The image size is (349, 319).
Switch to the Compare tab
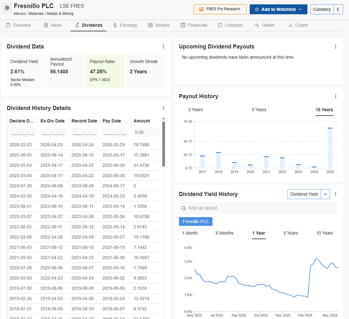230,25
